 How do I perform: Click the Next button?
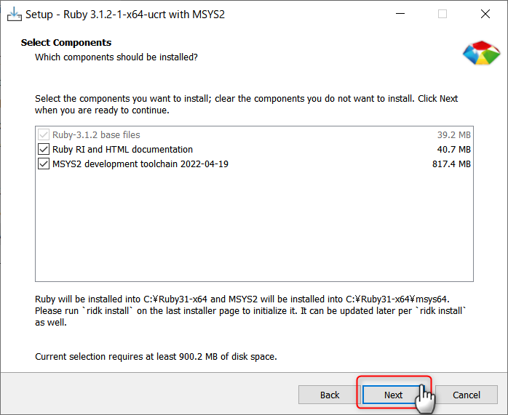(x=393, y=395)
